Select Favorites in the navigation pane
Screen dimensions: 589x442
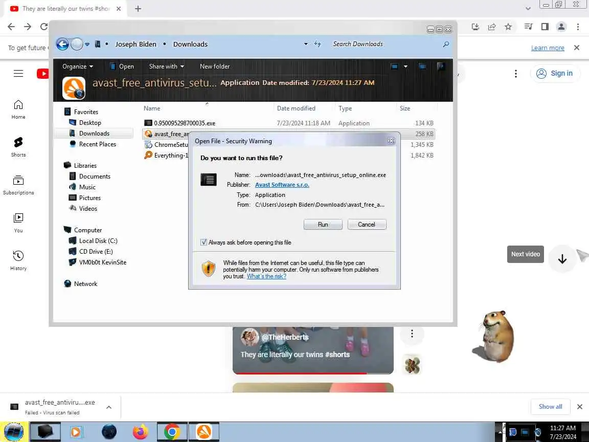(x=86, y=112)
